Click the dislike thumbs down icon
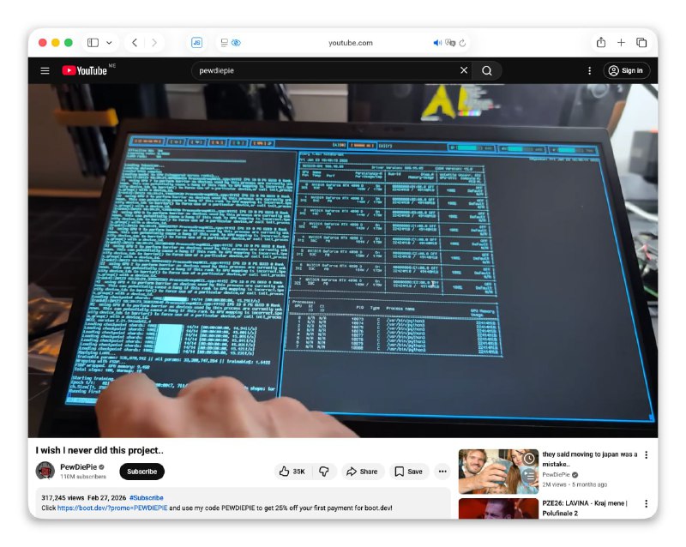The image size is (686, 547). [324, 472]
